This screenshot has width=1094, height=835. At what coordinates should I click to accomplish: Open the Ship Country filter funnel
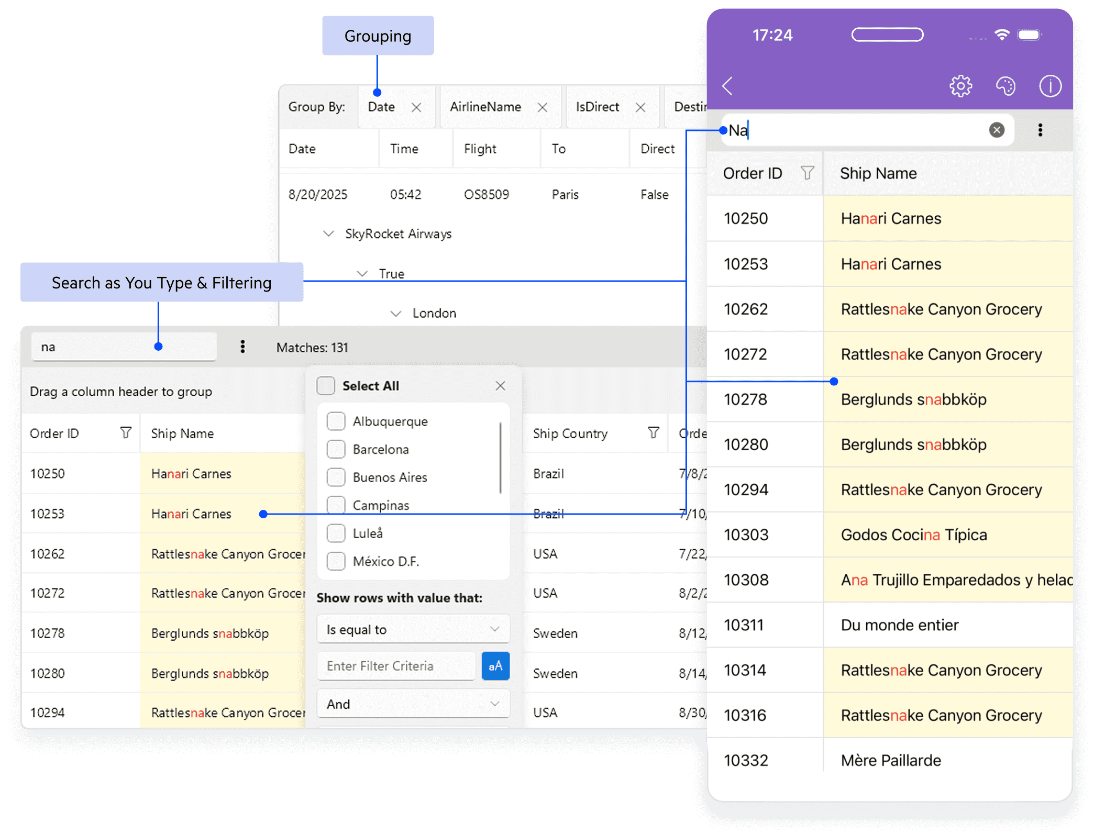(x=653, y=433)
